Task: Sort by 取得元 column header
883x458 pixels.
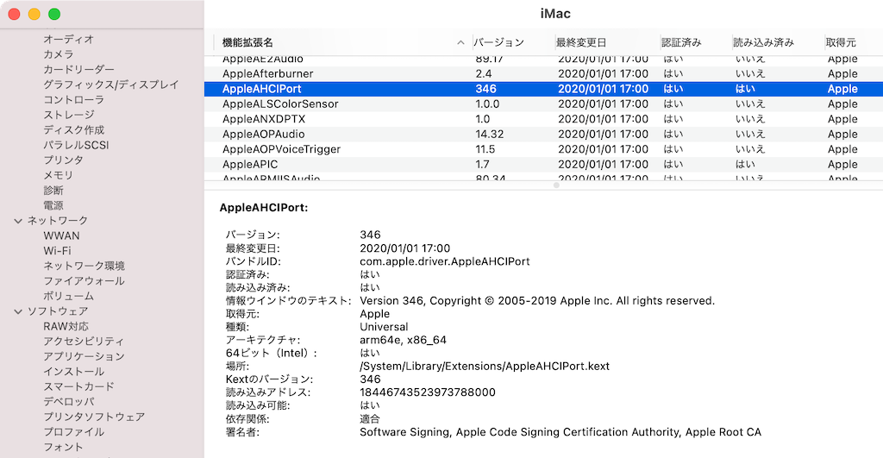Action: pos(841,43)
